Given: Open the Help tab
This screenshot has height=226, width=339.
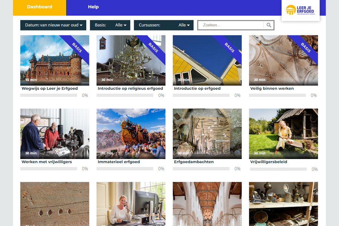Looking at the screenshot, I should point(93,7).
